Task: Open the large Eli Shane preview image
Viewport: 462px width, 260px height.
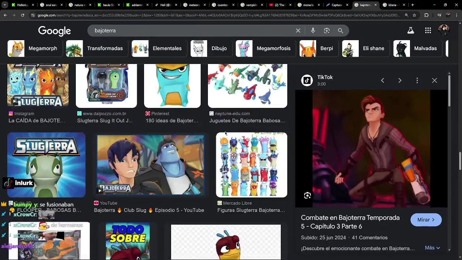Action: [x=371, y=148]
